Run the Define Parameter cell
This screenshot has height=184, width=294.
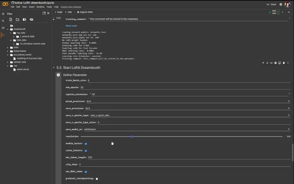coord(58,75)
